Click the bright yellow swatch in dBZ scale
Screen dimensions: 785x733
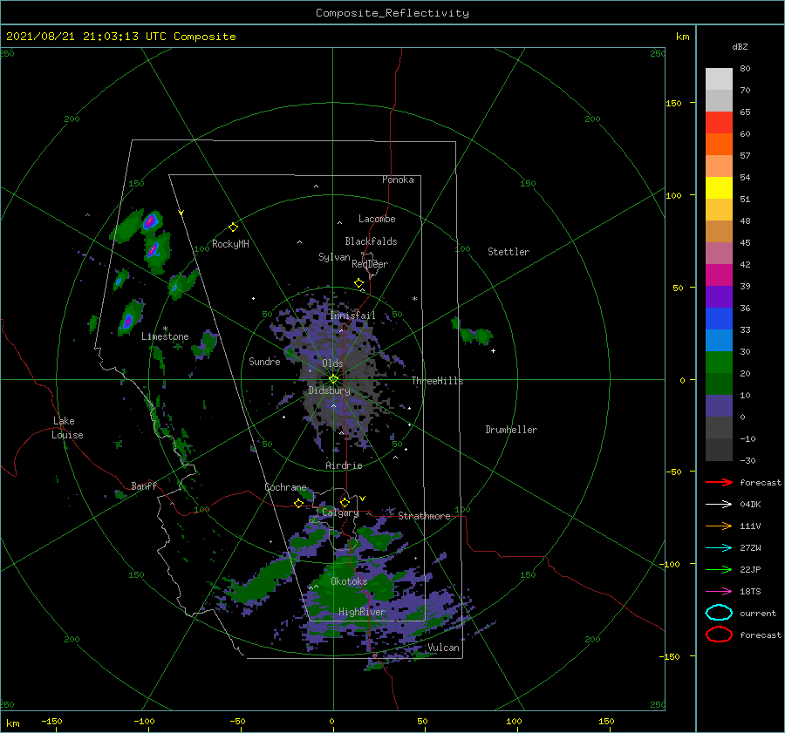(x=719, y=187)
